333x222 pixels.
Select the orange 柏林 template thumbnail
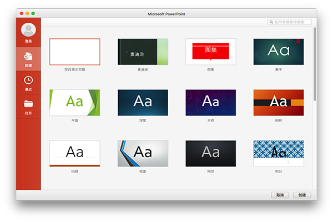279,103
